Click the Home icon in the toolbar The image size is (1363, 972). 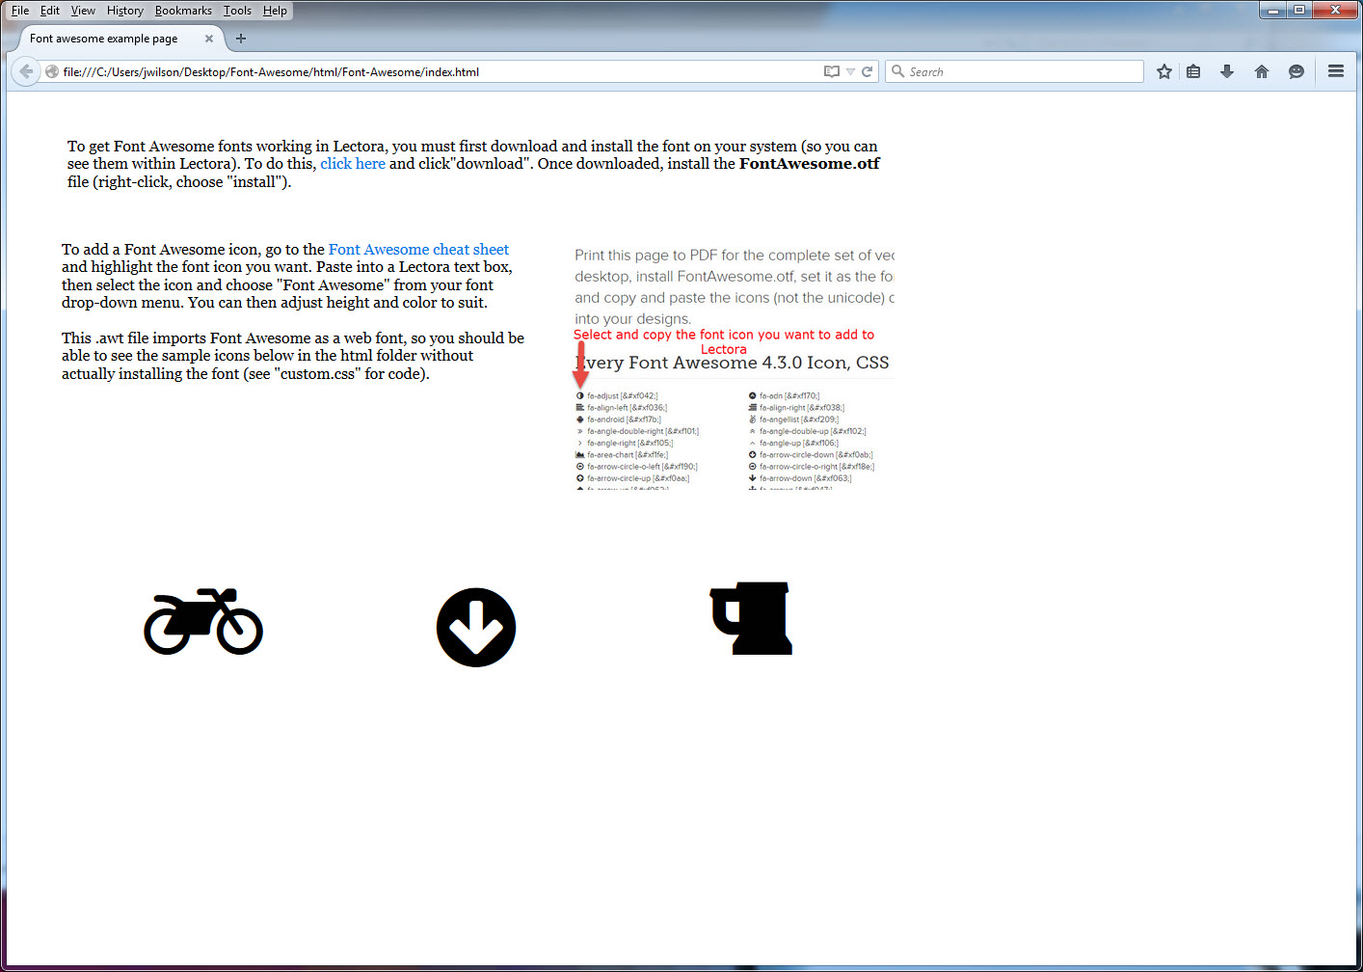(x=1262, y=71)
